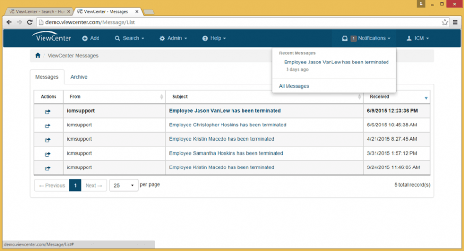Screen dimensions: 464x251
Task: Click action icon for Jason VanLew row
Action: coord(48,111)
